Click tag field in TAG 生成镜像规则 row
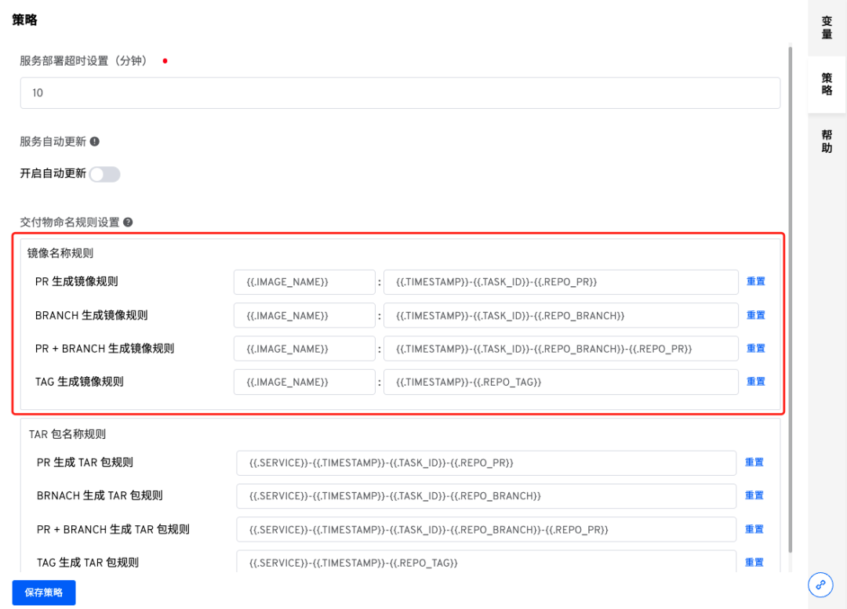The image size is (847, 609). coord(561,382)
